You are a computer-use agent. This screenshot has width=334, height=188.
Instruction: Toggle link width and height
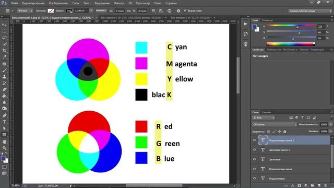[129, 11]
